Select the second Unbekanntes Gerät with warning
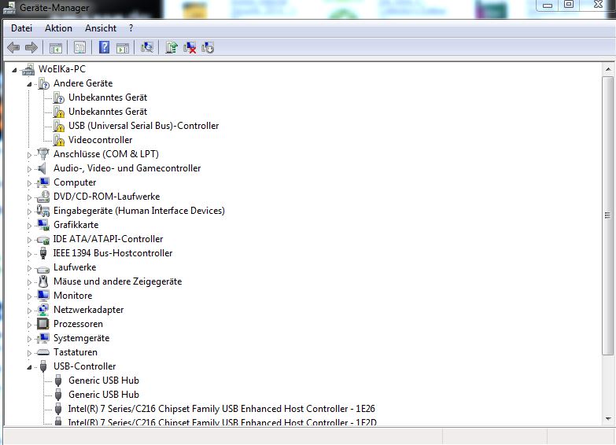Image resolution: width=616 pixels, height=445 pixels. [x=108, y=112]
